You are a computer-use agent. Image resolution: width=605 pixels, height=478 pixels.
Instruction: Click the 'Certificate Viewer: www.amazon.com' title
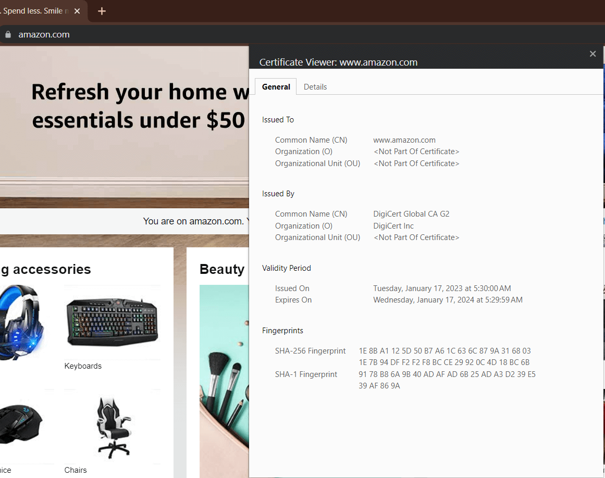338,62
